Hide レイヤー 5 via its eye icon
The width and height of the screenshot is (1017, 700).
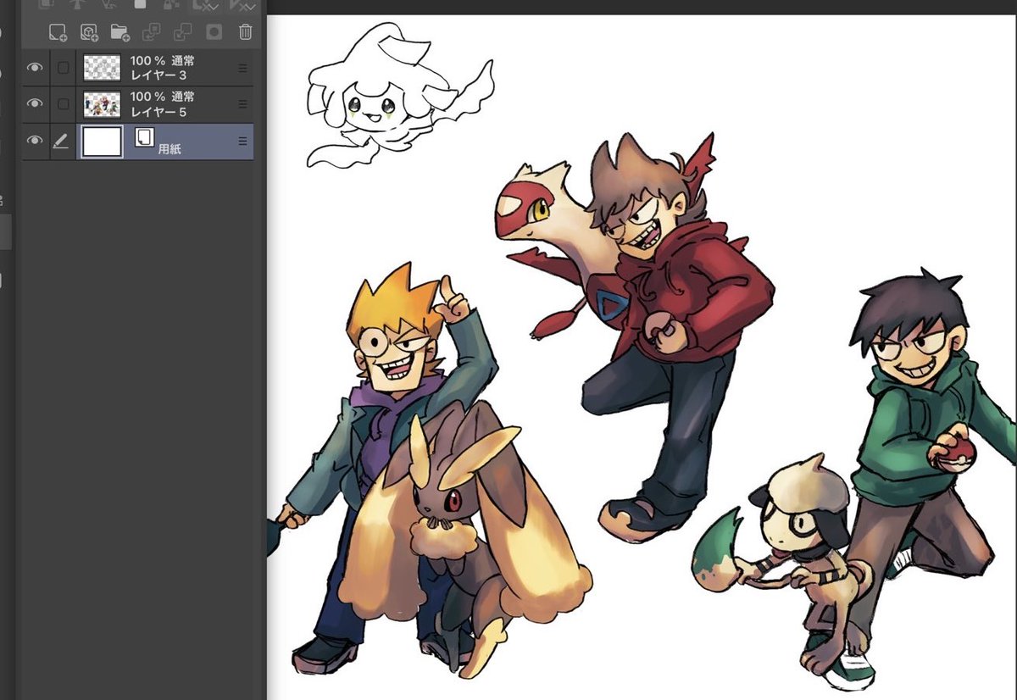[x=35, y=103]
